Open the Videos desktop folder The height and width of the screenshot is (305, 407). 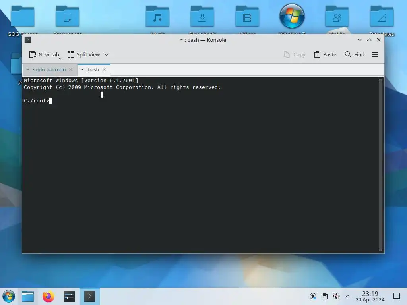[x=247, y=20]
